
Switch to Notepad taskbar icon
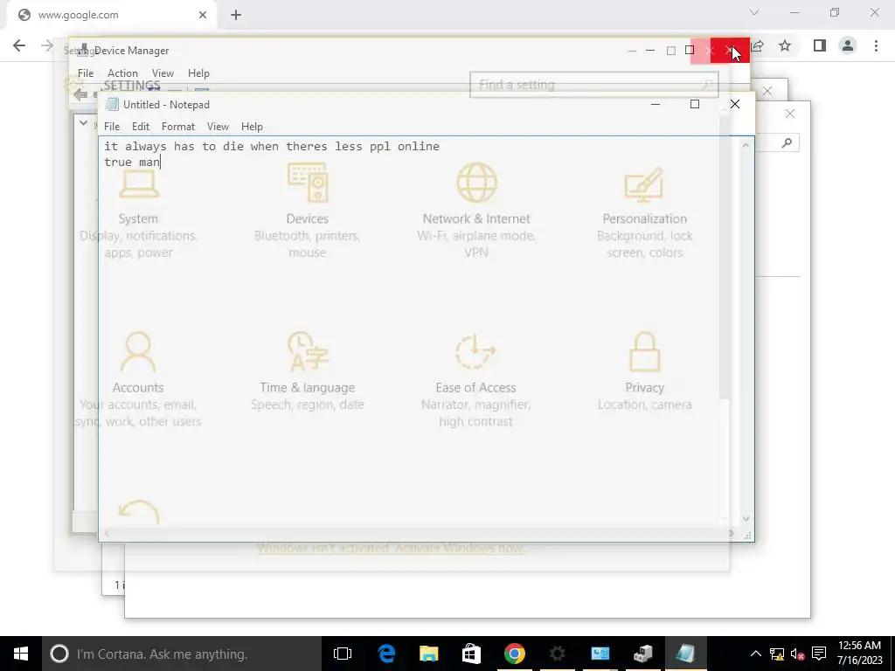(685, 654)
